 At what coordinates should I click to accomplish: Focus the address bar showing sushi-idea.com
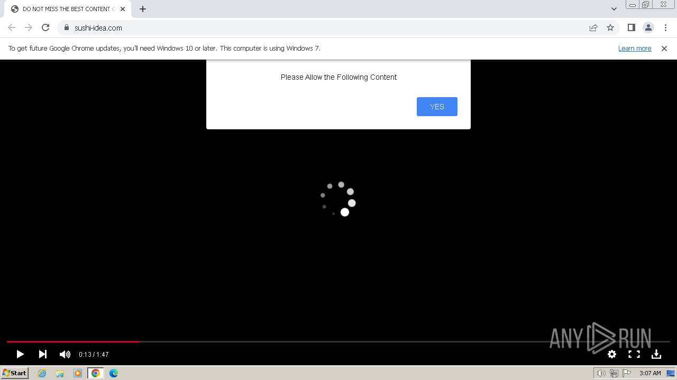(338, 27)
